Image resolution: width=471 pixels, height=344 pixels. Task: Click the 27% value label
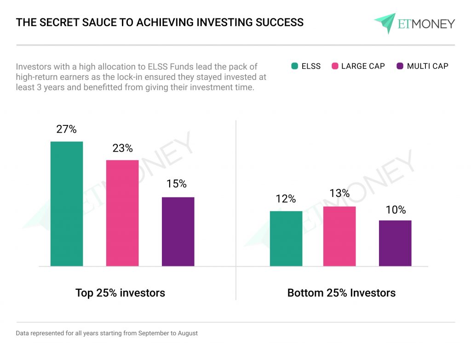click(66, 129)
